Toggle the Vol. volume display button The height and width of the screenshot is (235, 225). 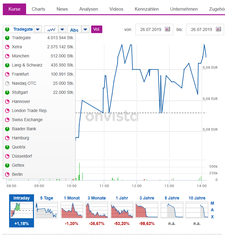[x=97, y=29]
